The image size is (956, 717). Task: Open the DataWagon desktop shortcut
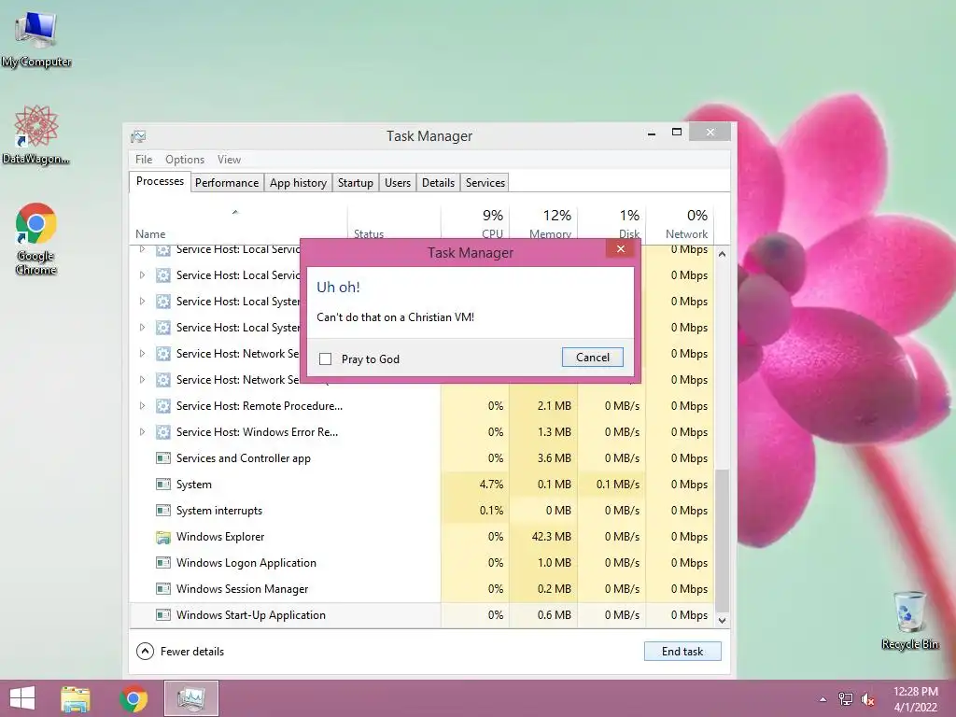coord(36,135)
